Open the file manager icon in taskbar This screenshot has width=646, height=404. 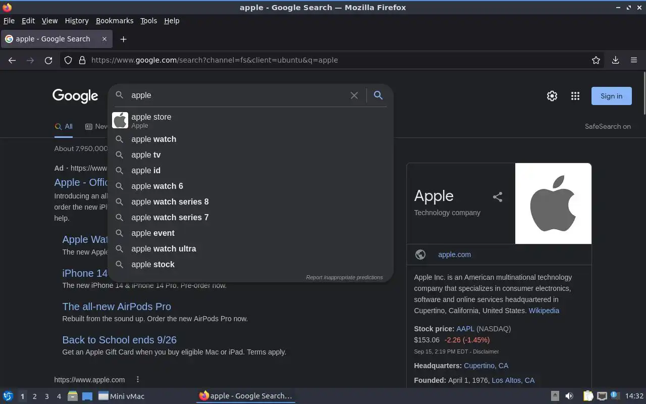pos(73,396)
